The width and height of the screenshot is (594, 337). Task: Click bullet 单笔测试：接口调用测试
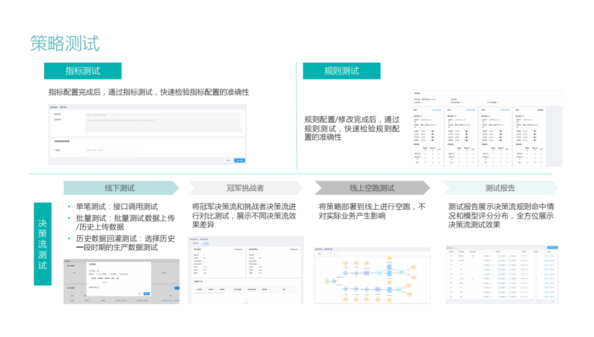[117, 206]
